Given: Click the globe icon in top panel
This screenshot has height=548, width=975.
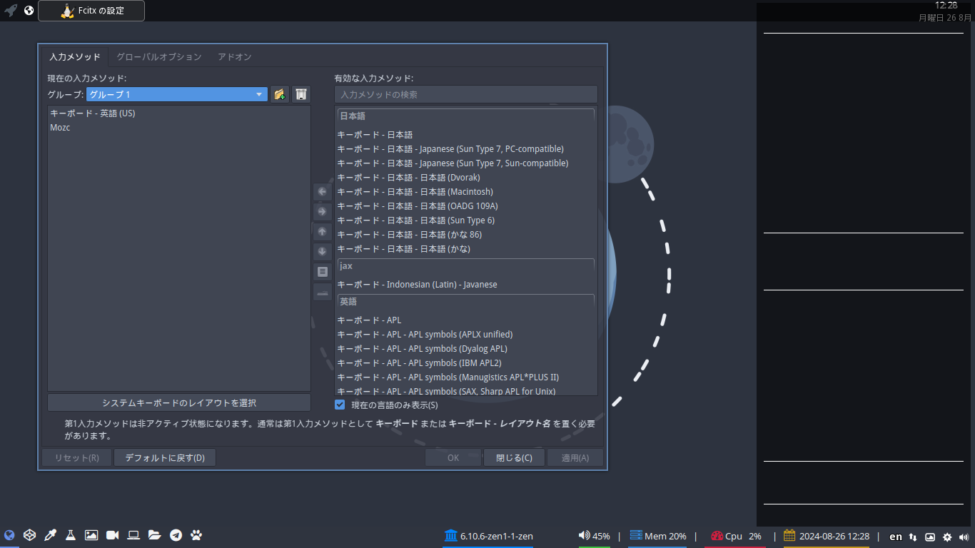Looking at the screenshot, I should (29, 11).
